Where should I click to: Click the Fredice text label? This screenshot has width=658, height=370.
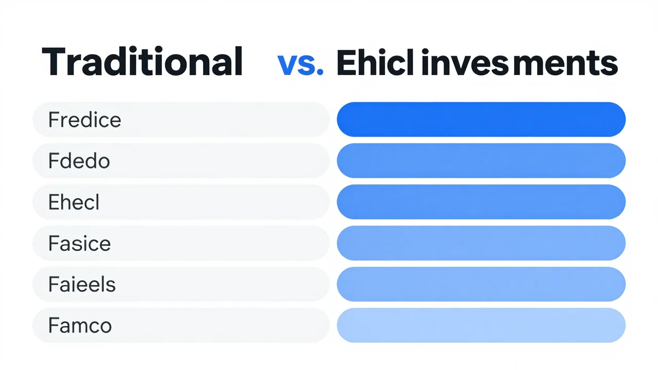[x=85, y=120]
